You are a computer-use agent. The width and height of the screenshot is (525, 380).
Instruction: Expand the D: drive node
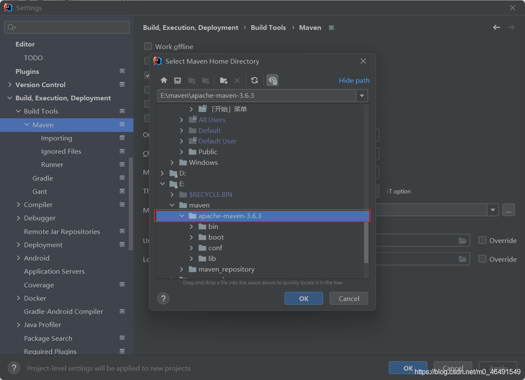[162, 173]
